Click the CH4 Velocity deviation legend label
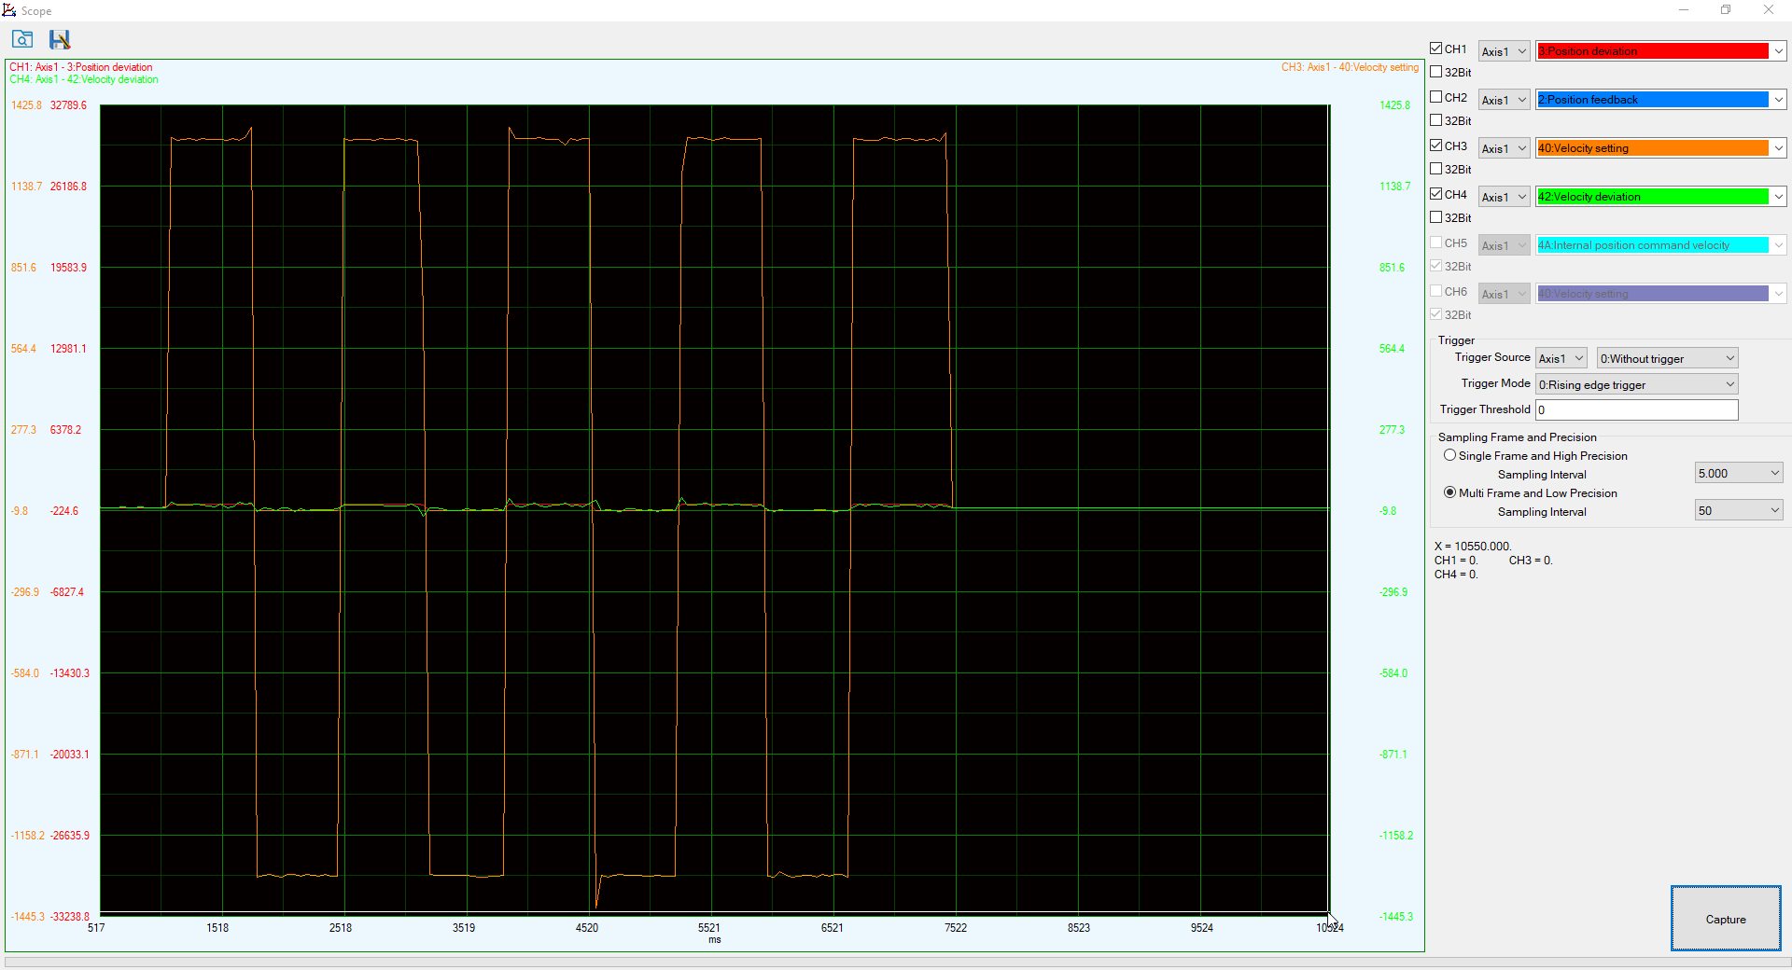Viewport: 1792px width, 970px height. (84, 79)
